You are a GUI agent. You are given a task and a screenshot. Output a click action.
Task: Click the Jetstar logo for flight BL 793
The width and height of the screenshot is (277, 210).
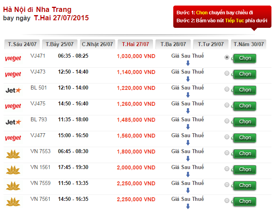pyautogui.click(x=13, y=122)
